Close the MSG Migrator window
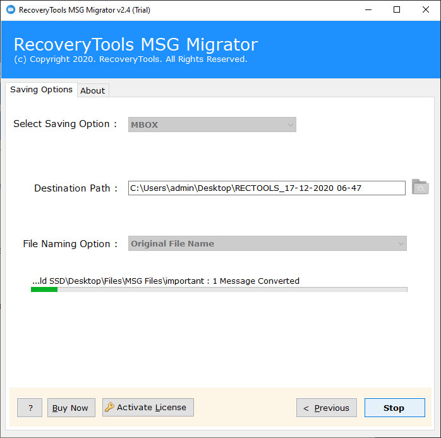Viewport: 441px width, 438px height. [x=426, y=10]
